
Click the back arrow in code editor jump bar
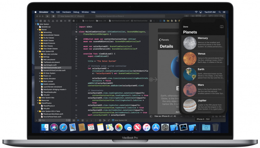pyautogui.click(x=77, y=21)
